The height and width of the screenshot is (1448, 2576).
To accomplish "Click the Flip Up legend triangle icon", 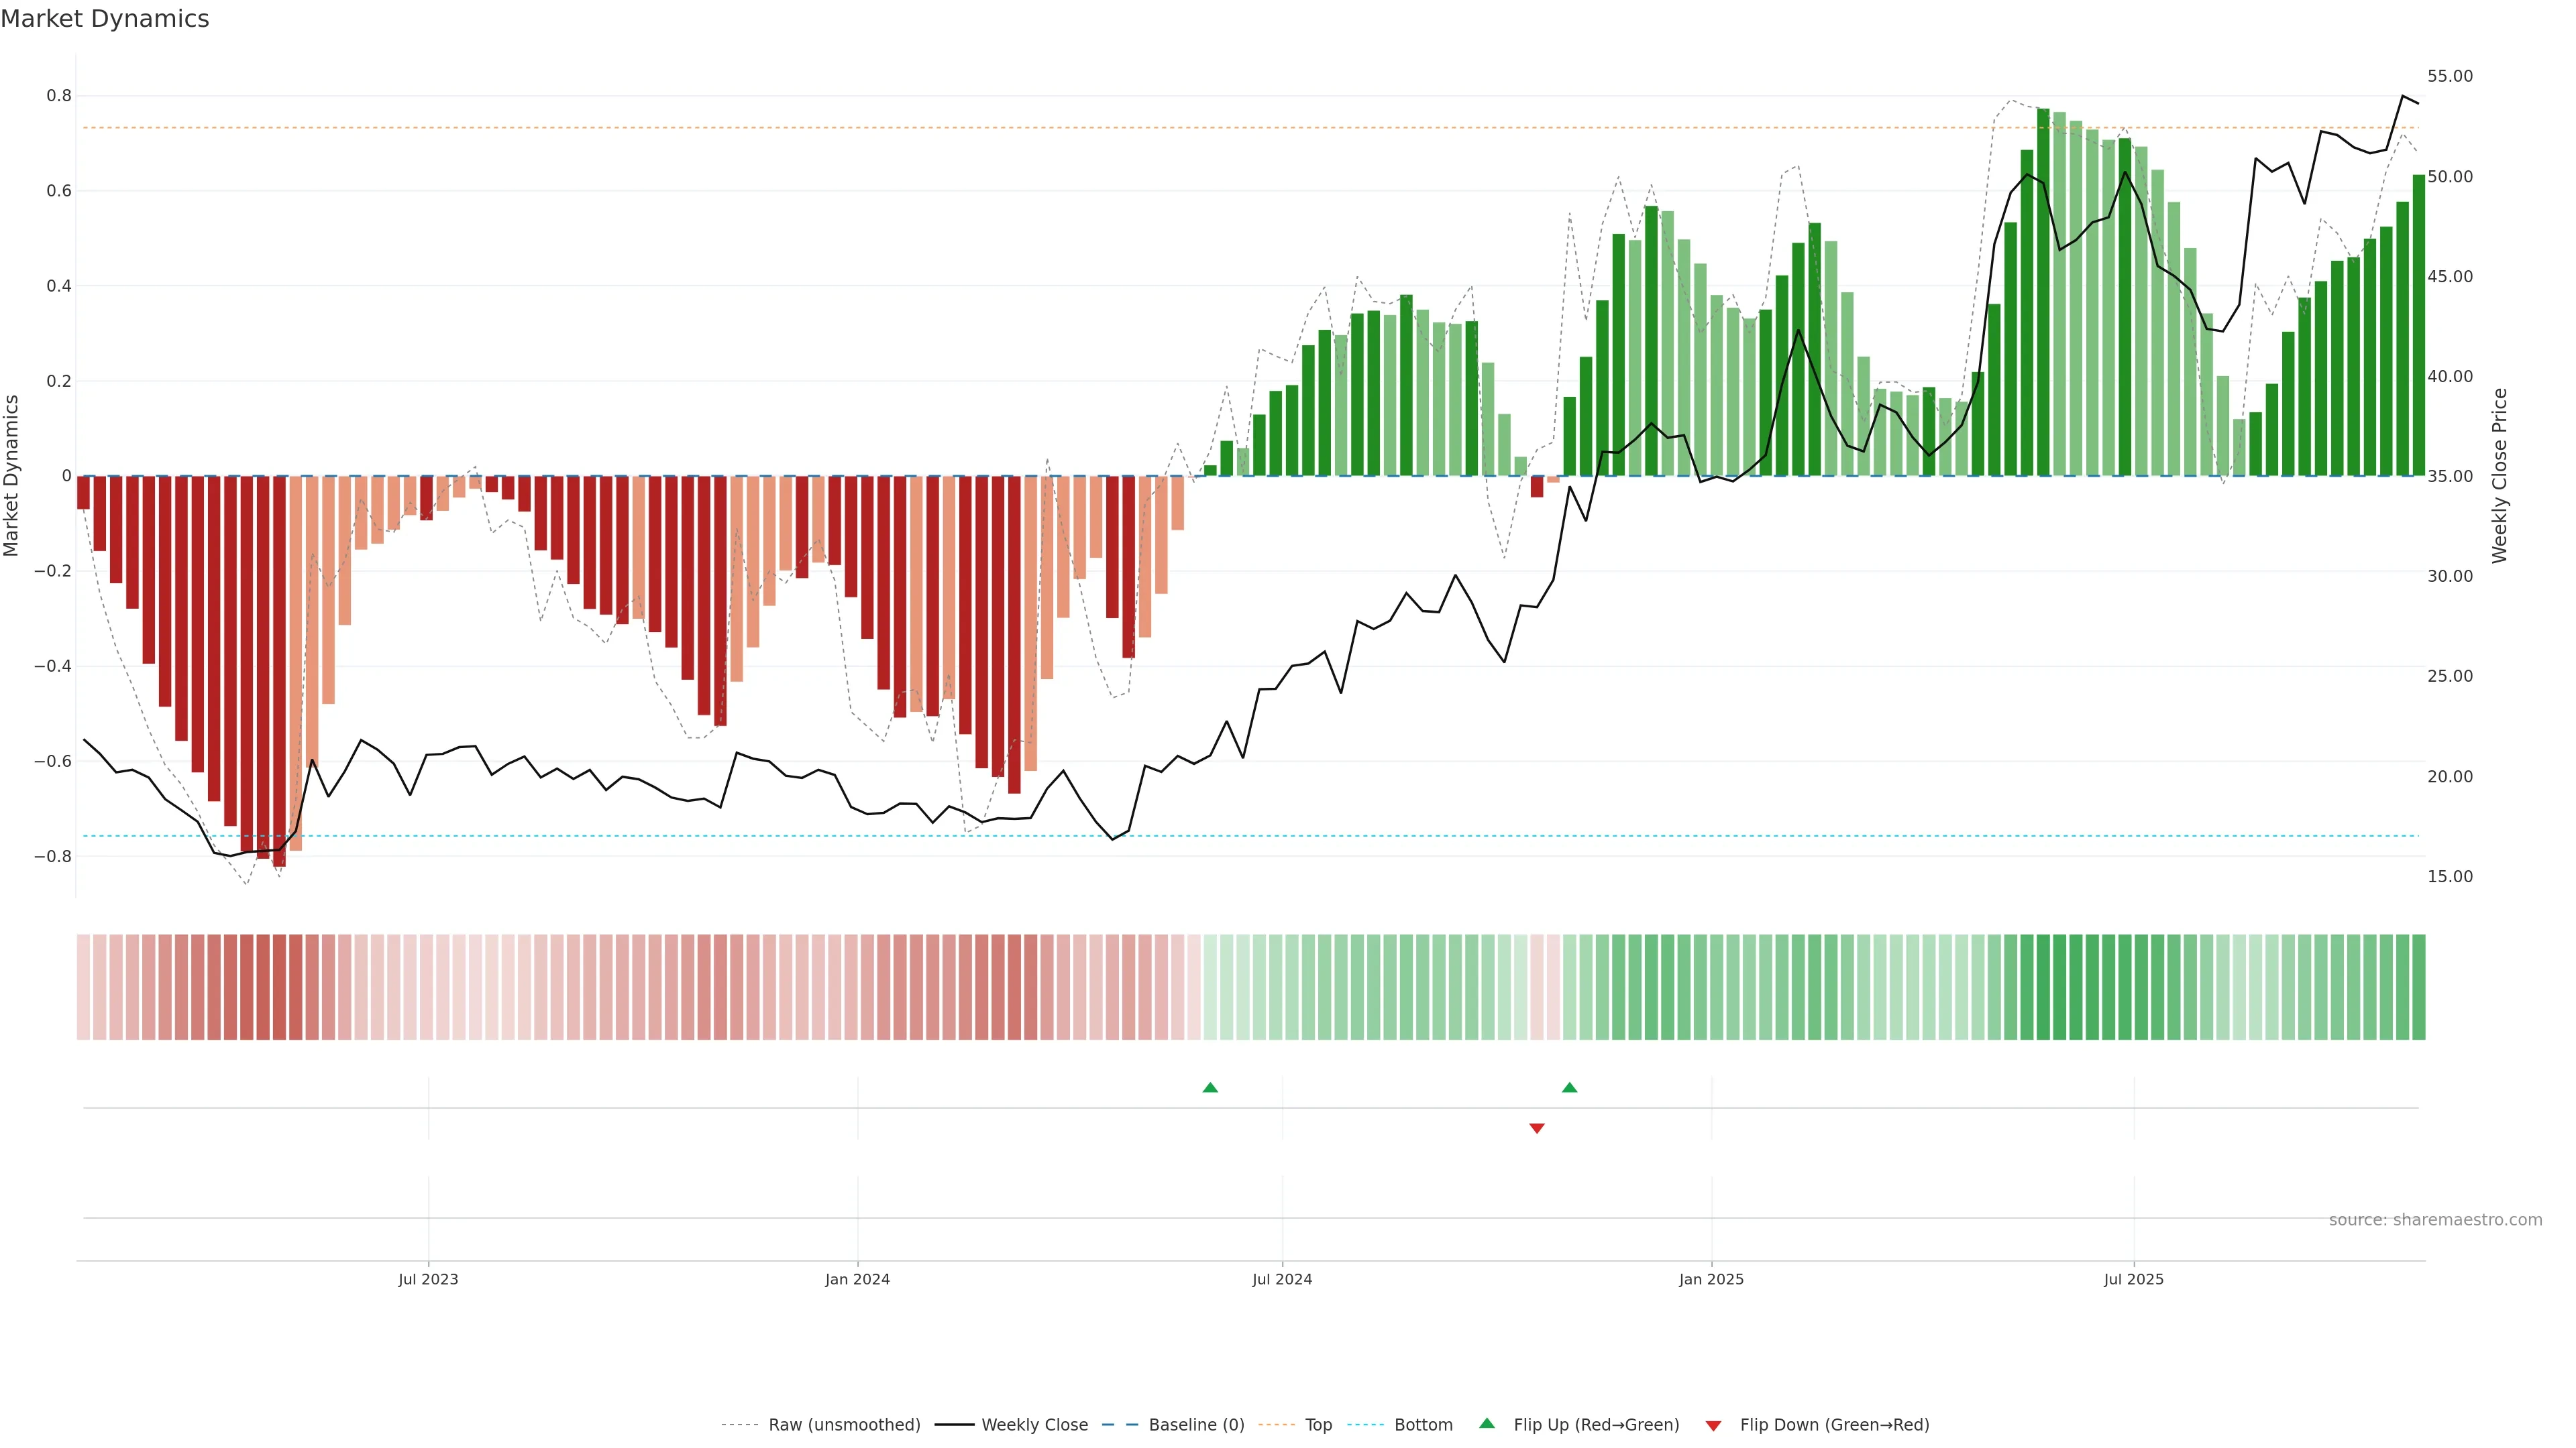I will tap(1487, 1423).
